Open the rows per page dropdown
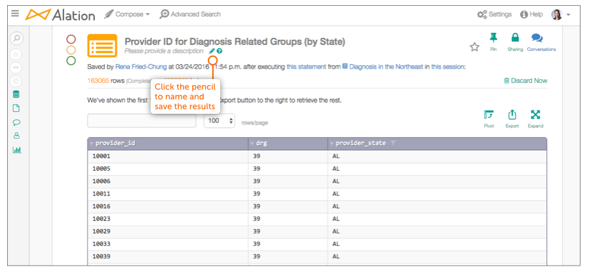The image size is (593, 276). pos(220,121)
